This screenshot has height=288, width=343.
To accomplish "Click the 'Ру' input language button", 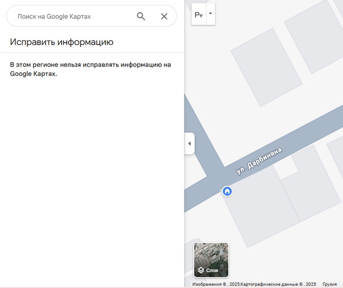I will coord(199,14).
